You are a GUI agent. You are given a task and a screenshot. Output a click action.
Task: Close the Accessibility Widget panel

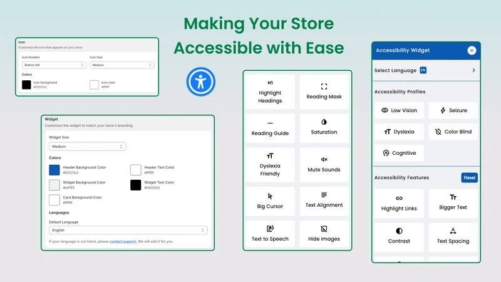[472, 51]
